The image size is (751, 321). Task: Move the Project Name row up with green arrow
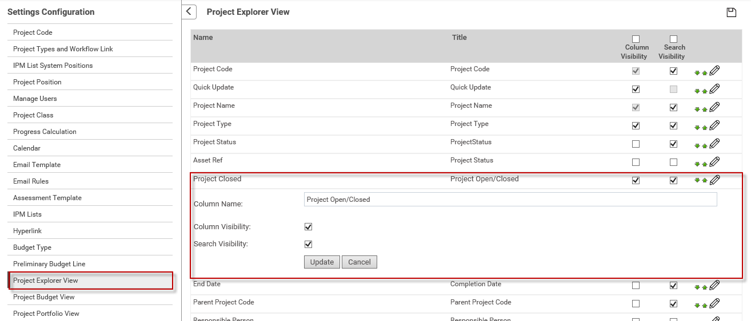click(705, 109)
